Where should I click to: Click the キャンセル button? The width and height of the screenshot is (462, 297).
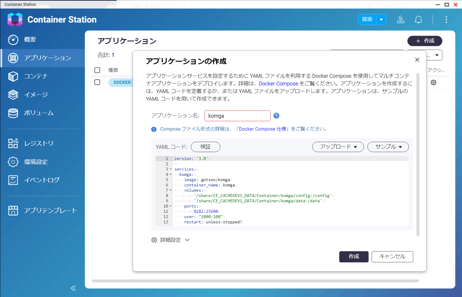click(x=392, y=257)
